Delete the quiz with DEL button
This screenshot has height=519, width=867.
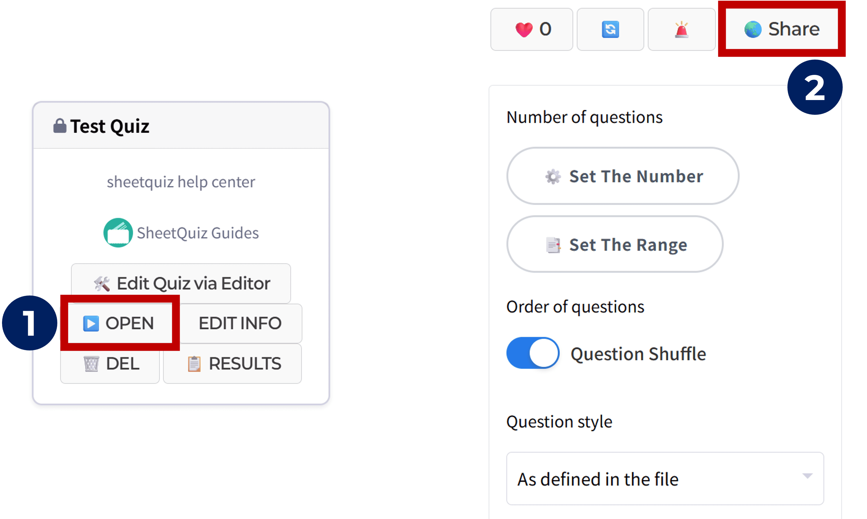[110, 364]
